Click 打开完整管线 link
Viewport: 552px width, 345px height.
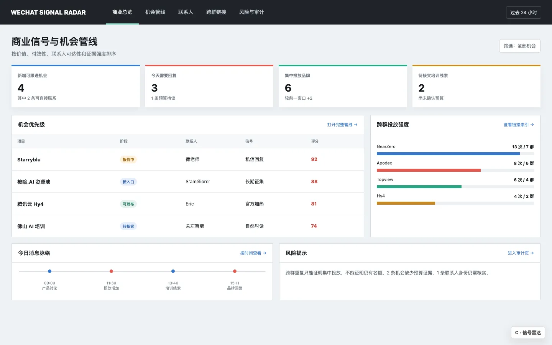(x=342, y=125)
